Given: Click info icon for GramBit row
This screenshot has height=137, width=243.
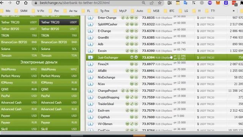Looking at the screenshot, I should tap(90, 38).
